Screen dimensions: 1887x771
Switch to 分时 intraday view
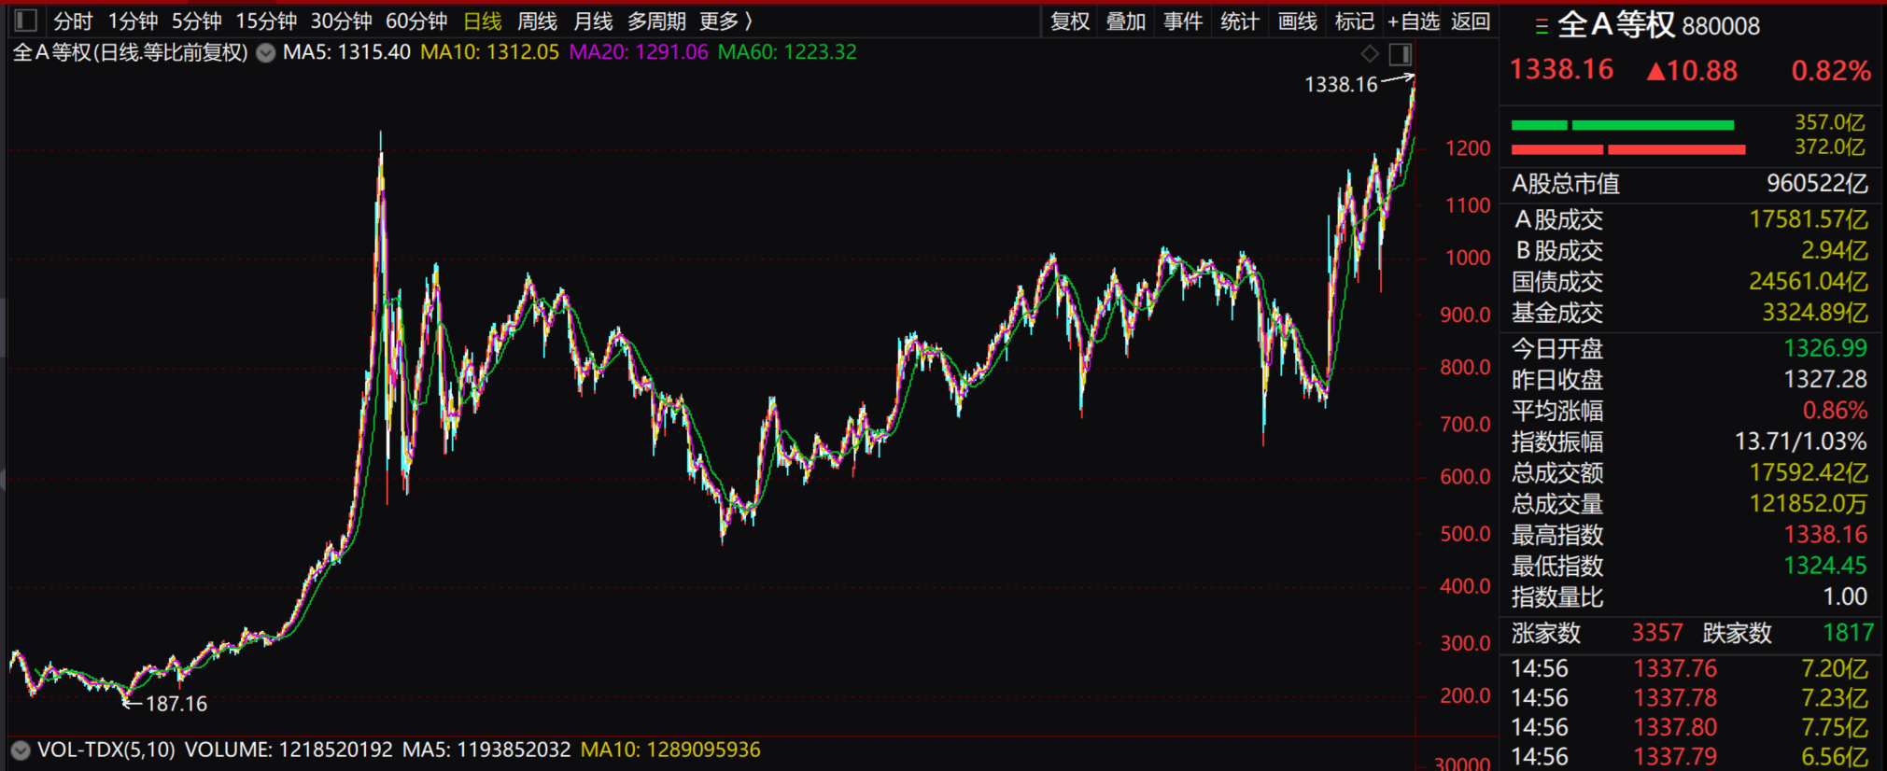pos(73,21)
